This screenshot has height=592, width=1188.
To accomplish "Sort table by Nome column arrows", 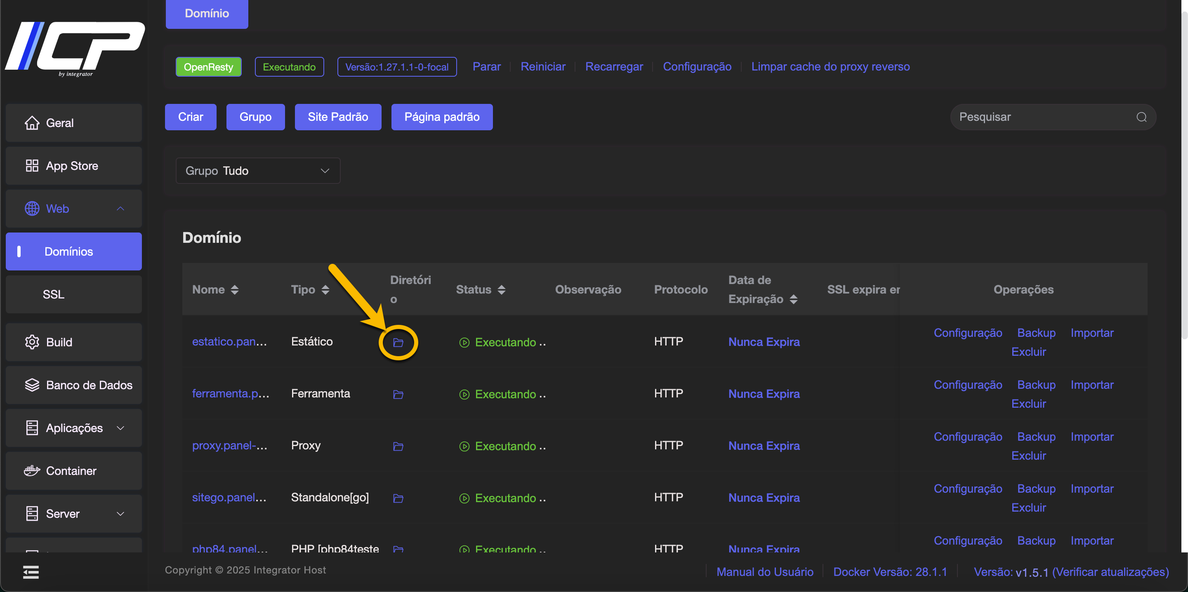I will 235,289.
